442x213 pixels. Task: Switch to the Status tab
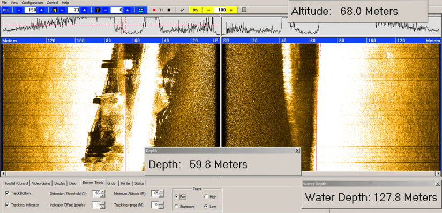[139, 183]
